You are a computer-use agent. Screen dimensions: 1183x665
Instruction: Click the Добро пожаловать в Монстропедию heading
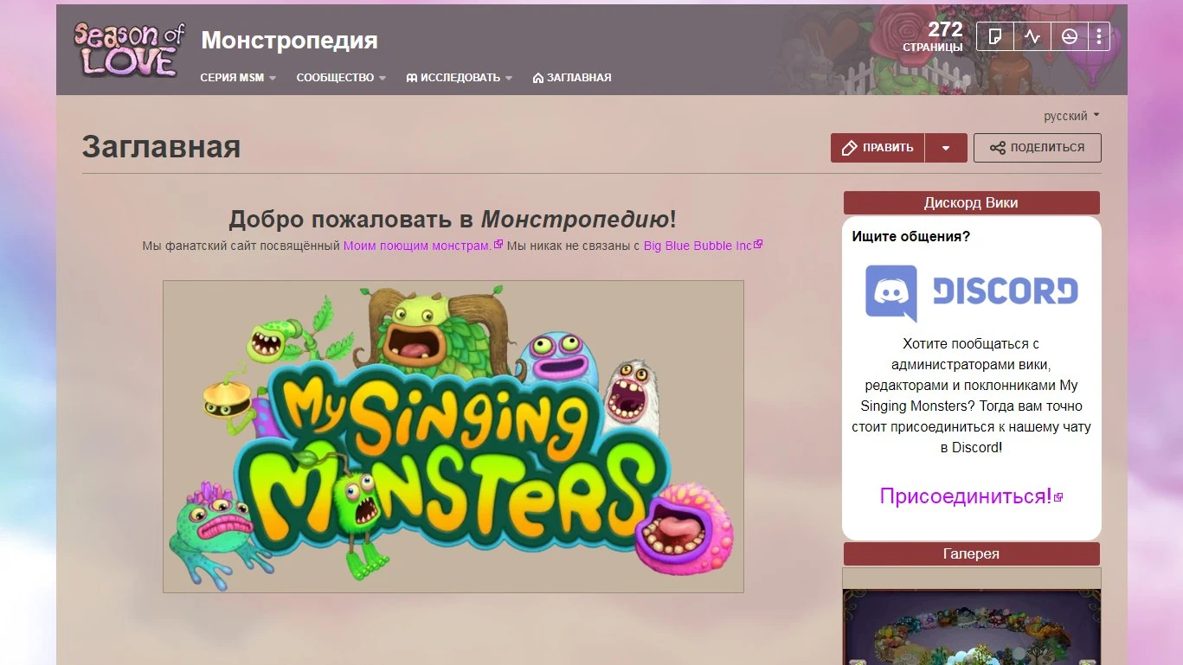(x=453, y=219)
